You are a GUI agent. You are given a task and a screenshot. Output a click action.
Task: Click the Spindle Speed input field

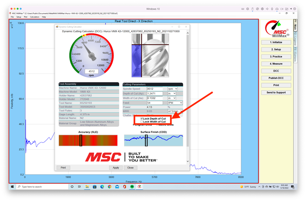(x=155, y=89)
